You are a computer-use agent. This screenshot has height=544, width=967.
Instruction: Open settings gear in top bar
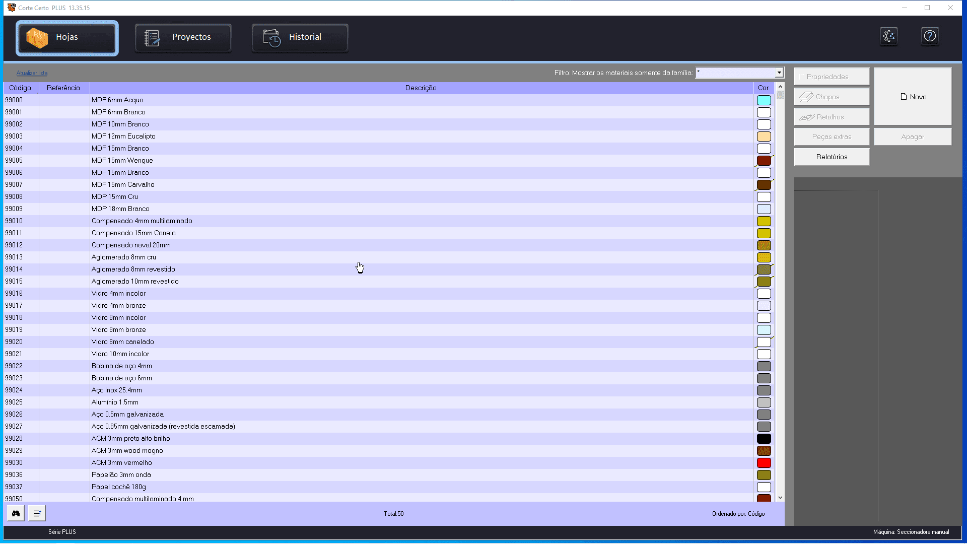click(x=889, y=36)
